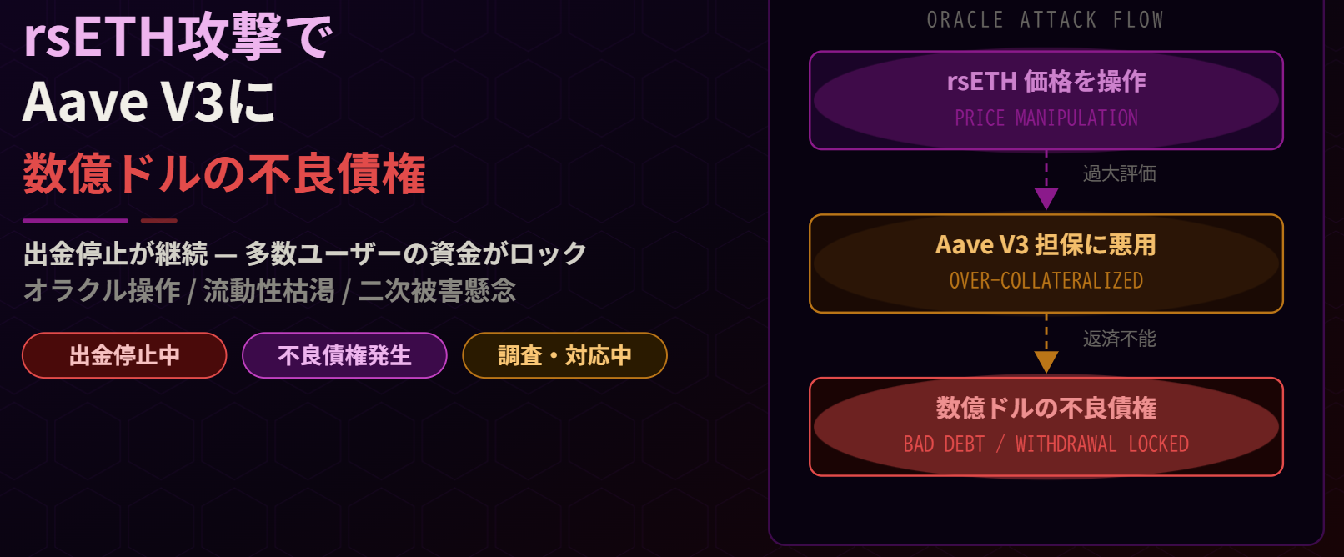The width and height of the screenshot is (1344, 557).
Task: Click the ORACLE ATTACK FLOW panel heading
Action: point(1045,20)
